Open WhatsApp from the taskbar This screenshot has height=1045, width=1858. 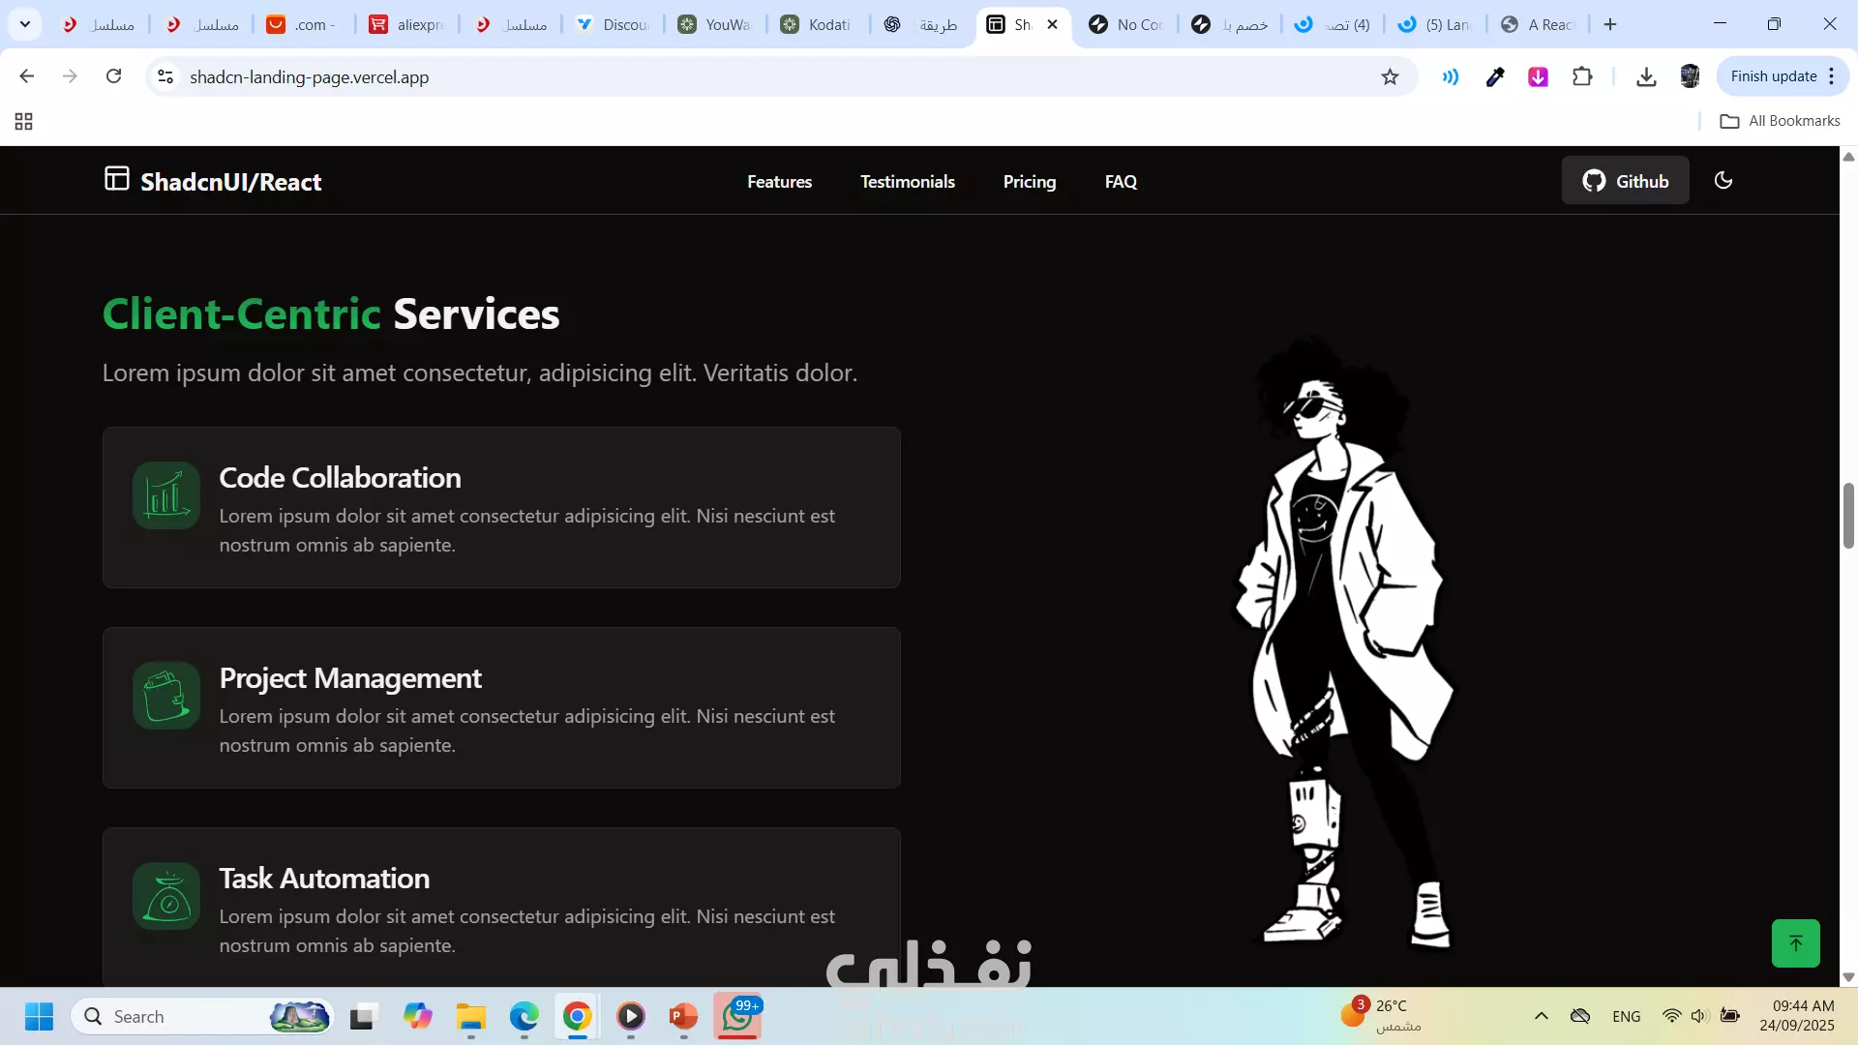[x=737, y=1017]
